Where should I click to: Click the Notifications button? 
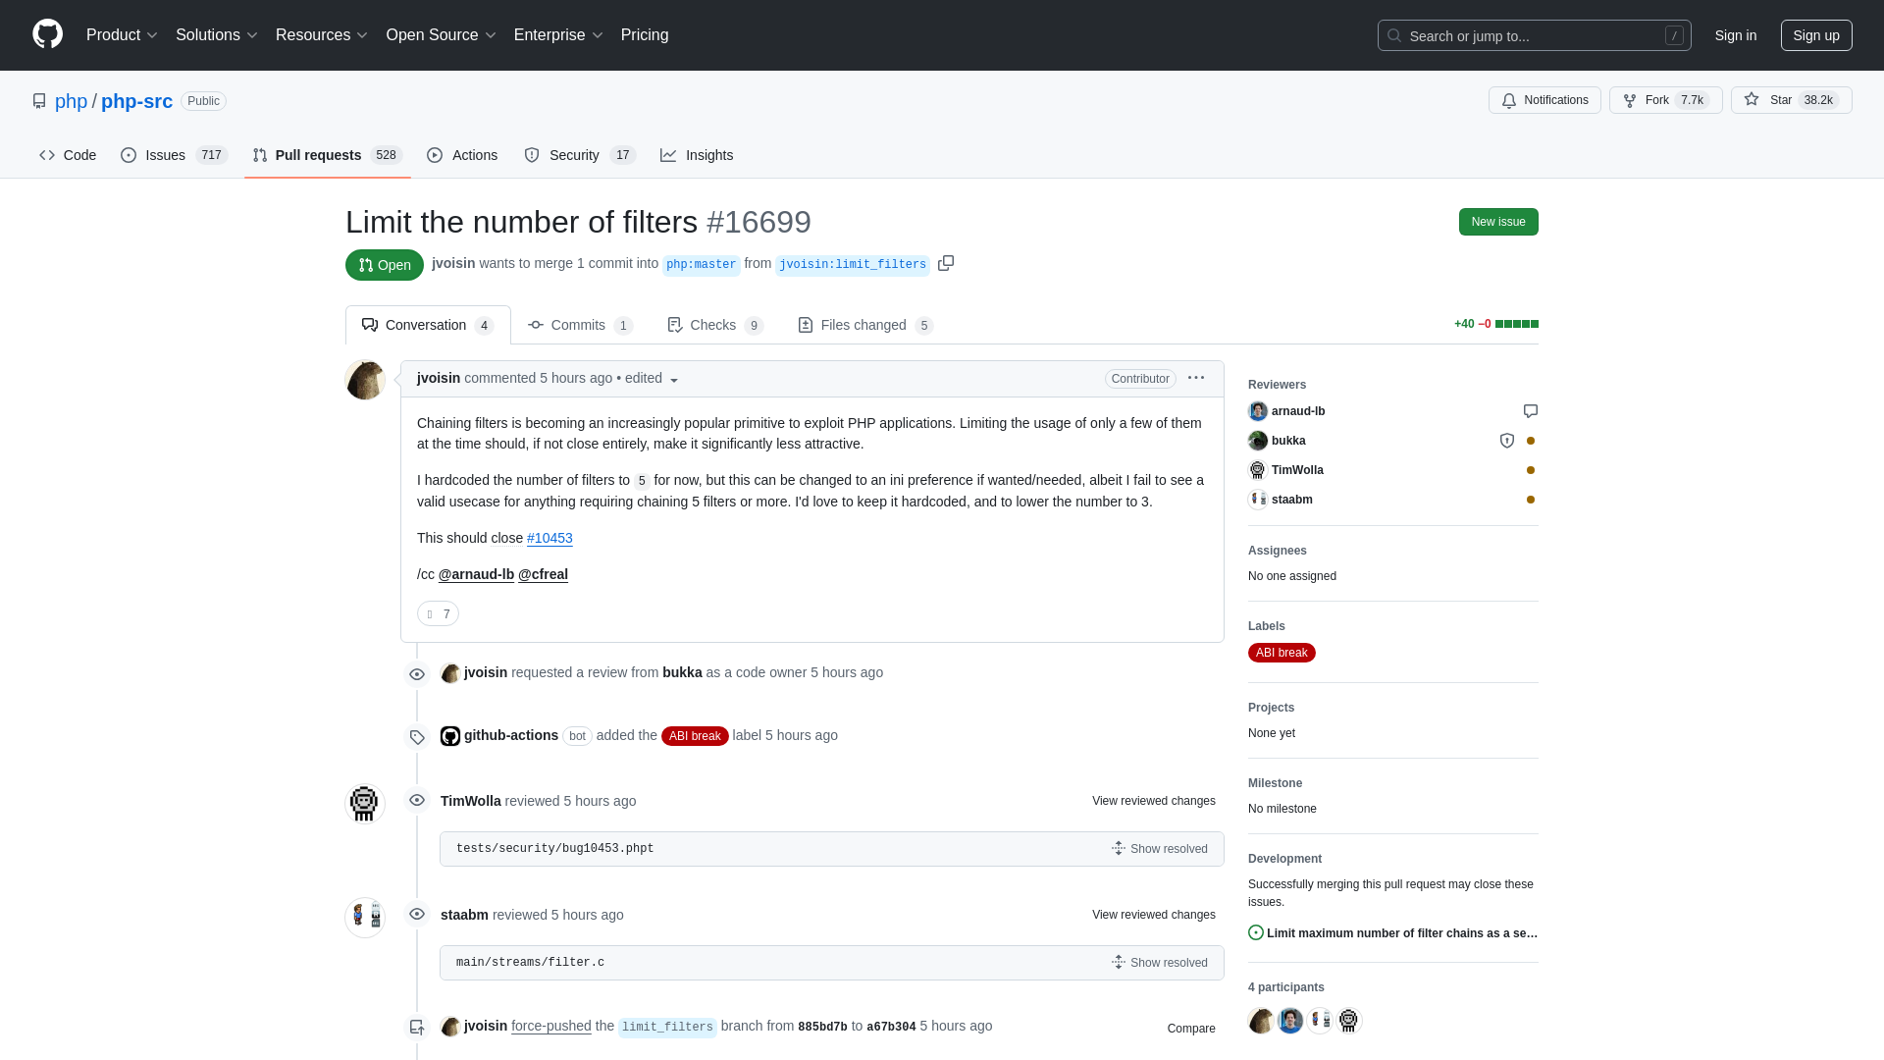(1544, 100)
